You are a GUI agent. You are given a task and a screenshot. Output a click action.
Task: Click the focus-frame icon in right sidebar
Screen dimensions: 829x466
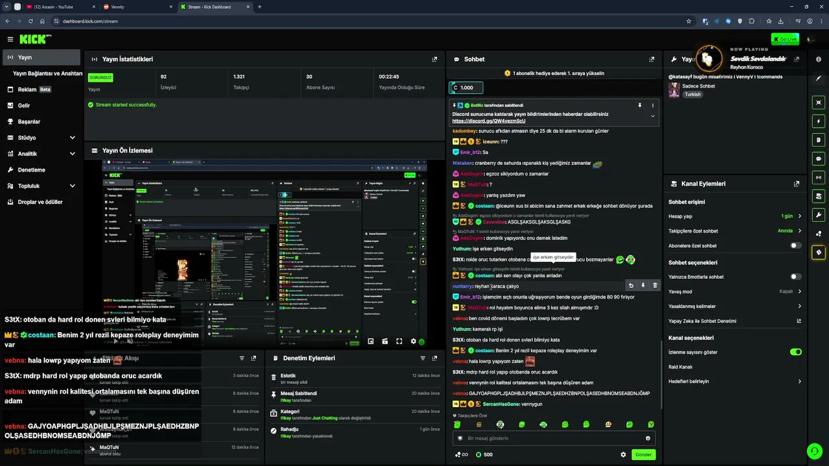coord(819,102)
